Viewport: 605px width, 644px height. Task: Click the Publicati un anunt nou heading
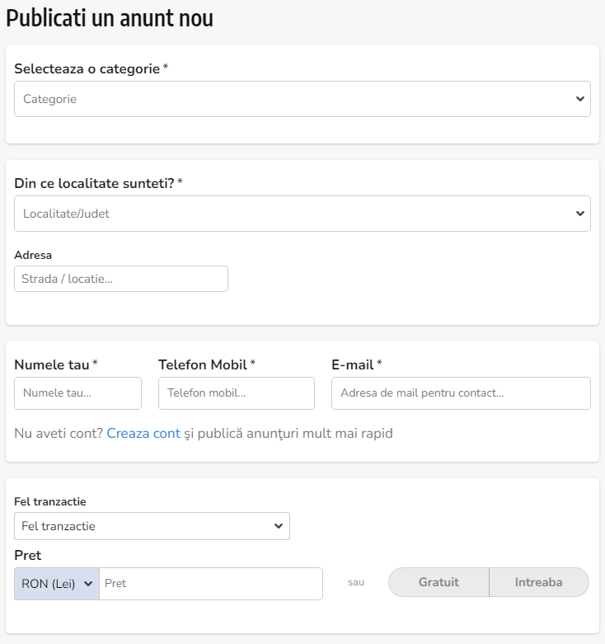110,18
